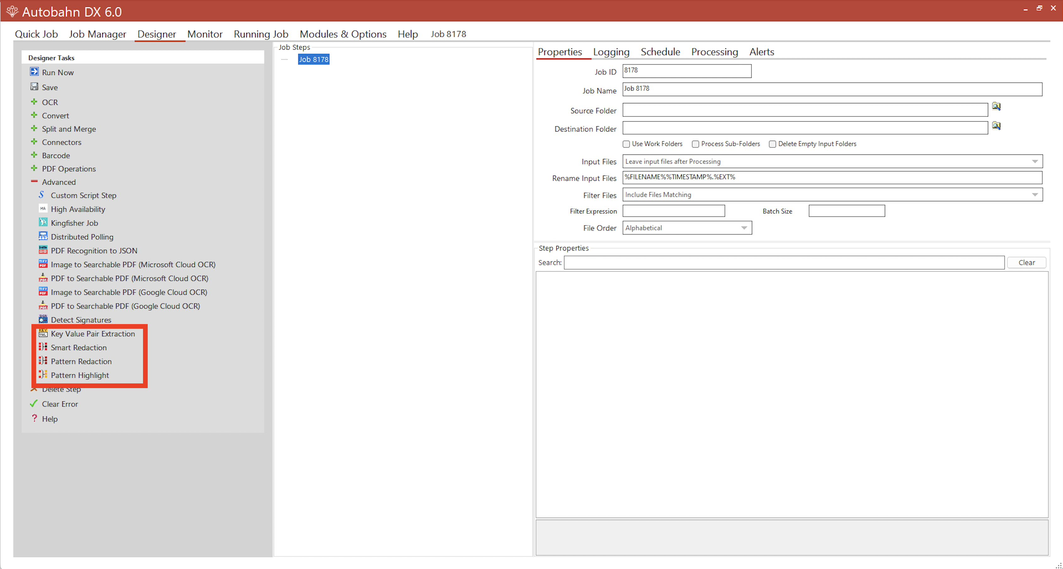This screenshot has height=569, width=1063.
Task: Switch to the Alerts tab
Action: [761, 51]
